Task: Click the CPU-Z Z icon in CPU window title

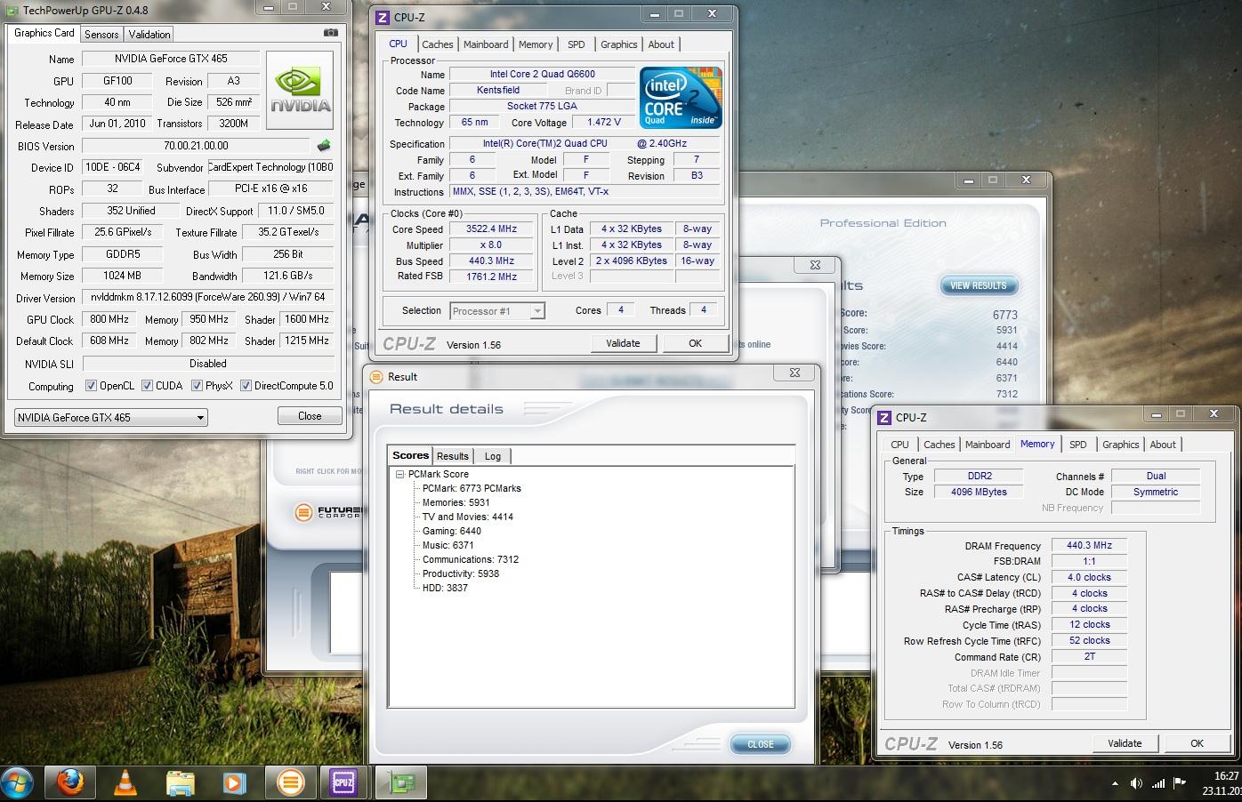Action: (383, 17)
